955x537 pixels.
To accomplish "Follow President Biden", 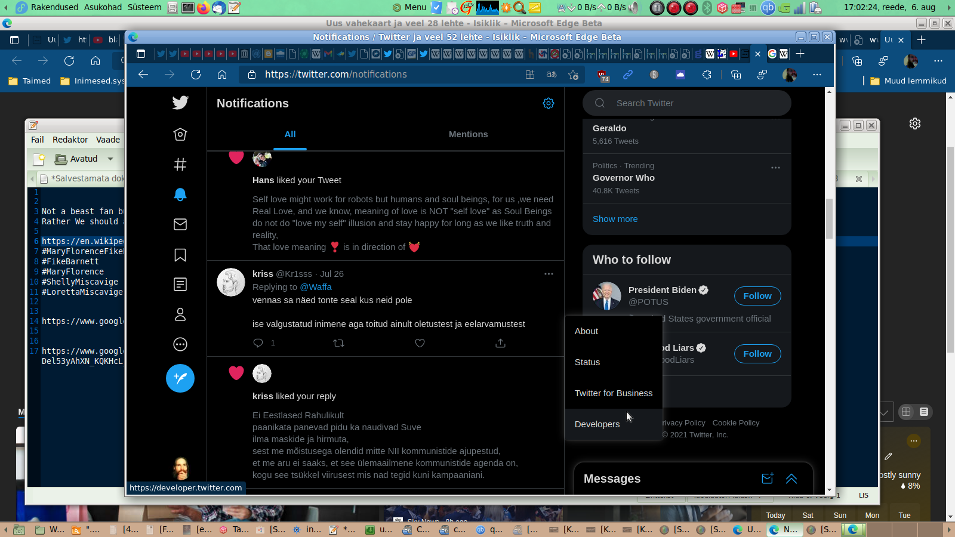I will click(757, 296).
